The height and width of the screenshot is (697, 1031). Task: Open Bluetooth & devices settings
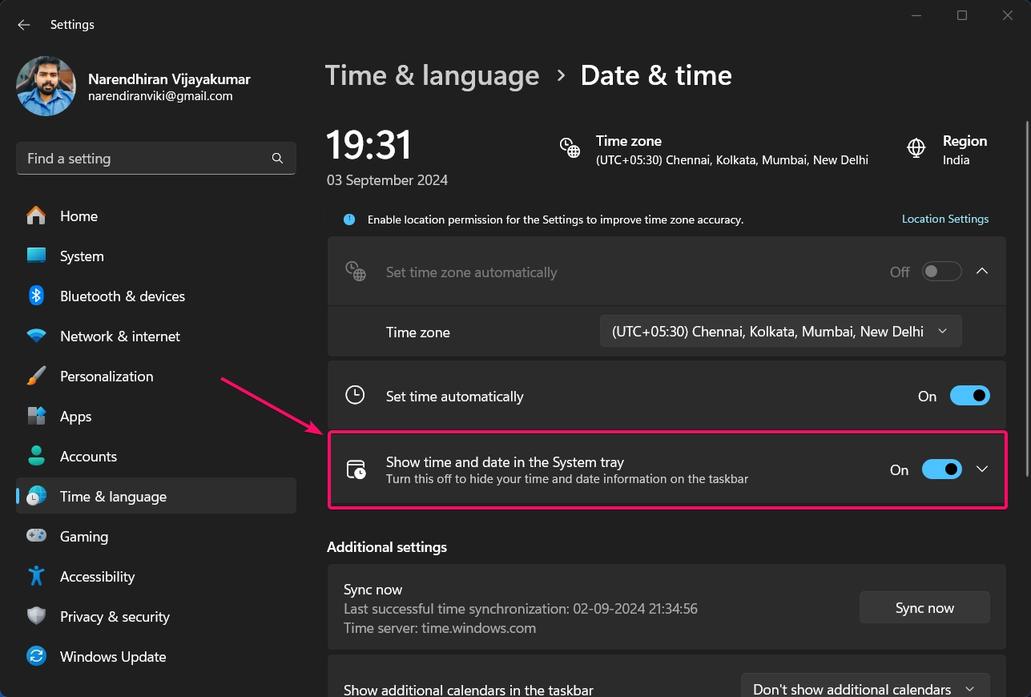pos(156,296)
